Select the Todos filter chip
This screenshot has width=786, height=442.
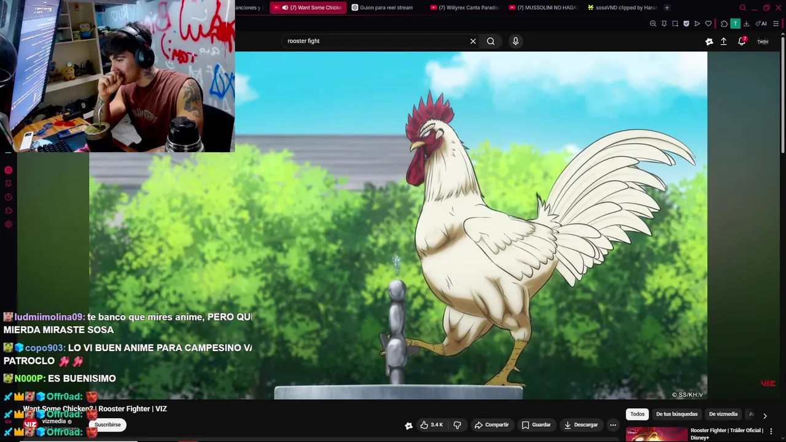point(637,414)
